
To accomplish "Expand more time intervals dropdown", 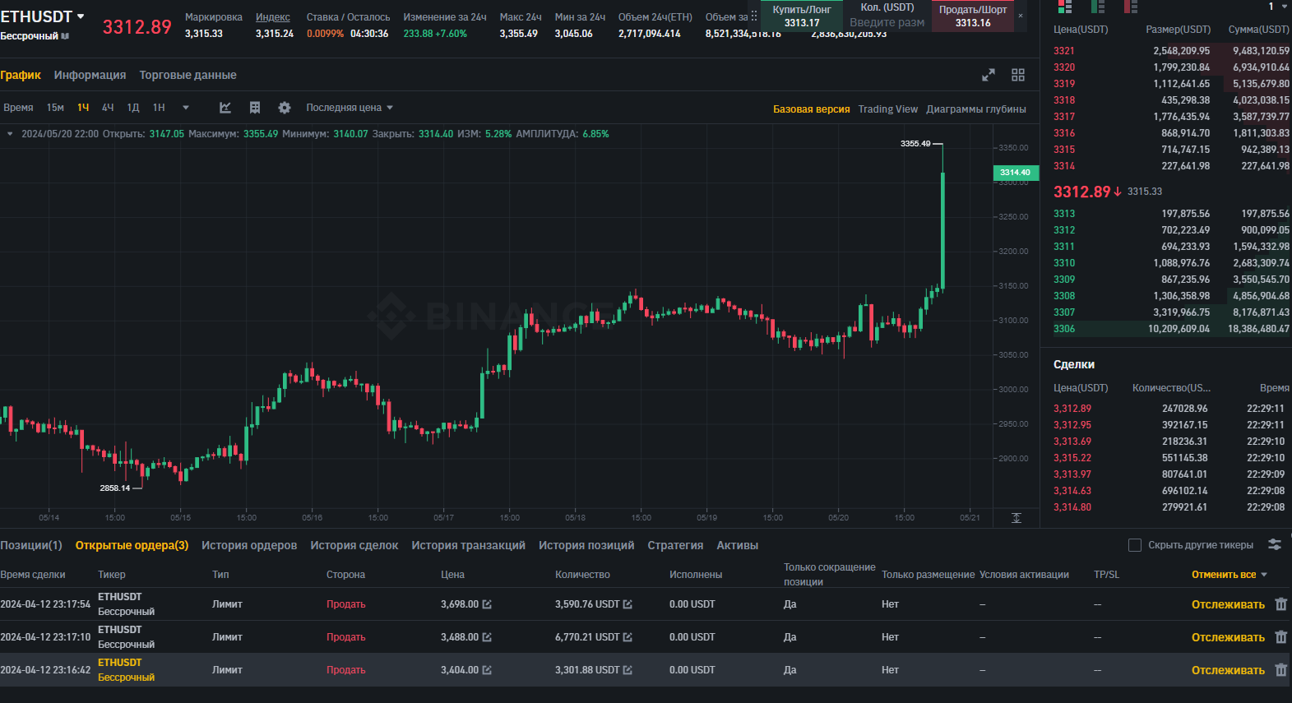I will 186,108.
